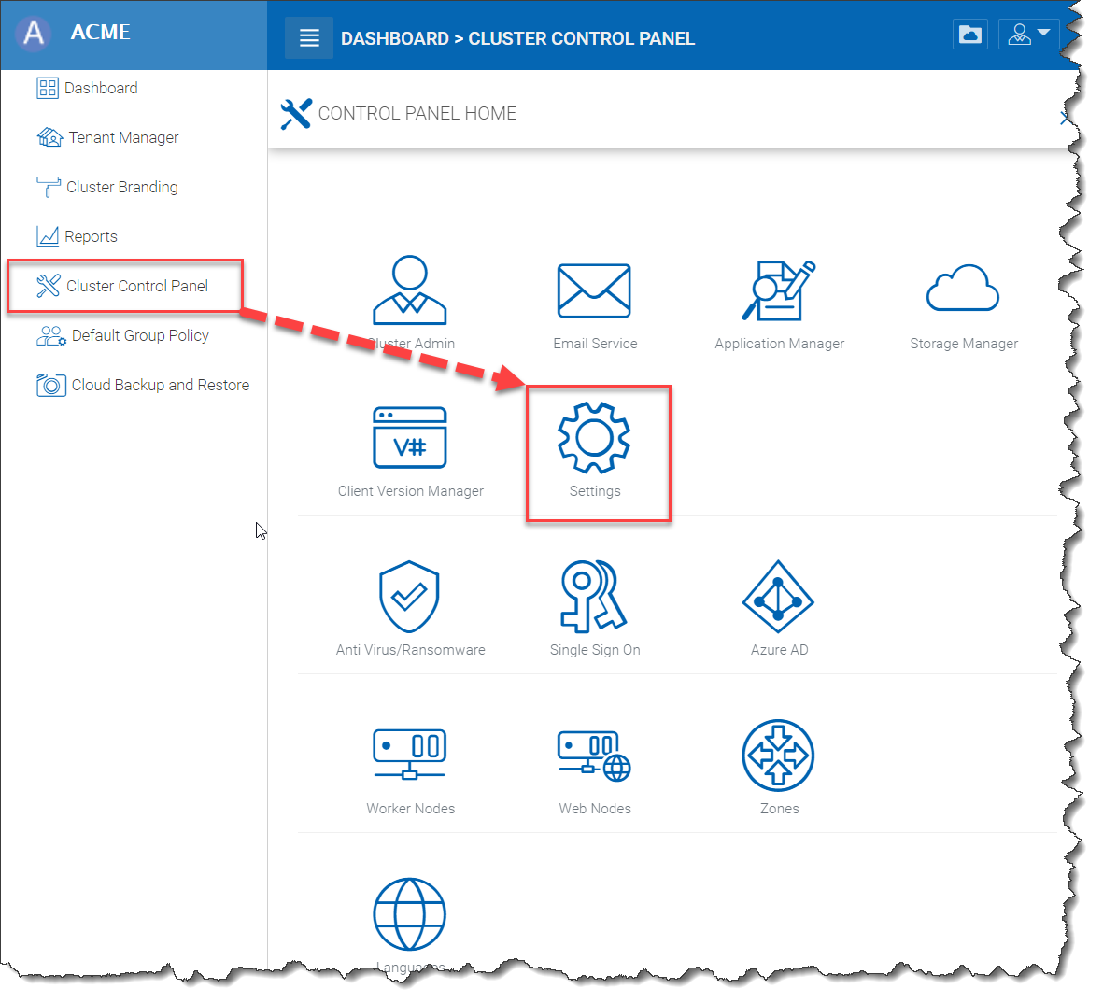Open the Anti Virus/Ransomware shield icon
This screenshot has height=1003, width=1103.
point(409,597)
